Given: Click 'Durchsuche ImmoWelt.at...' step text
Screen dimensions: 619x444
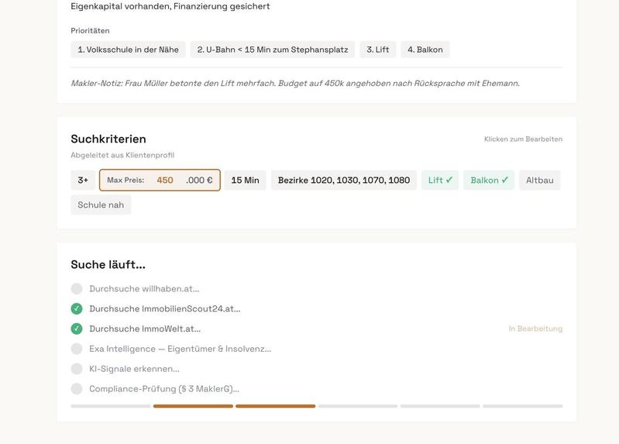Looking at the screenshot, I should [145, 329].
